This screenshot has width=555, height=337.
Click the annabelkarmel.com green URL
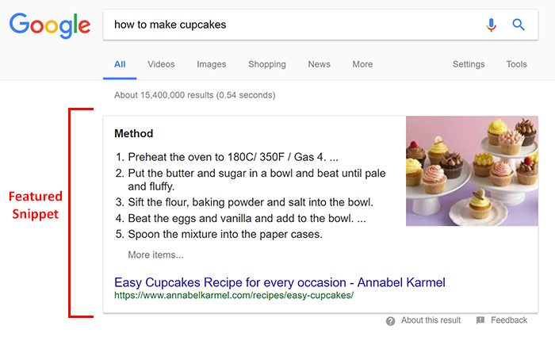click(234, 295)
